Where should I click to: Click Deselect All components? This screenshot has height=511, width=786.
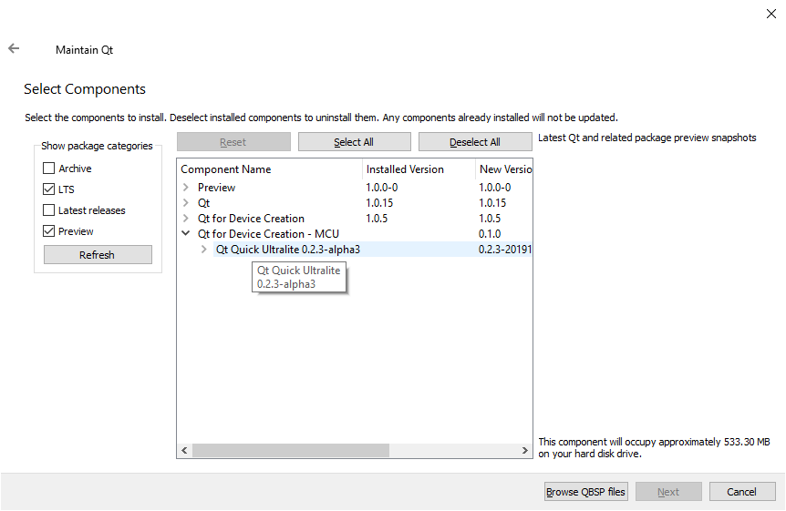point(475,142)
